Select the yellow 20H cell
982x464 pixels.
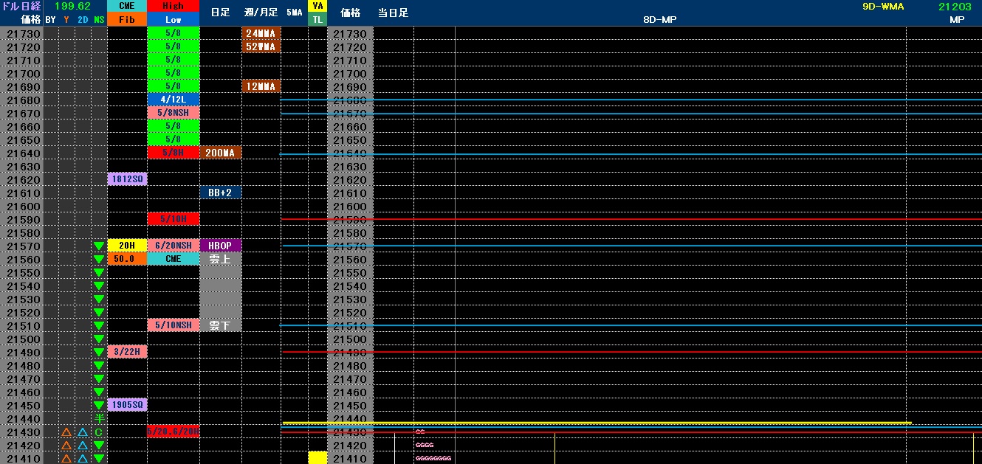[127, 246]
